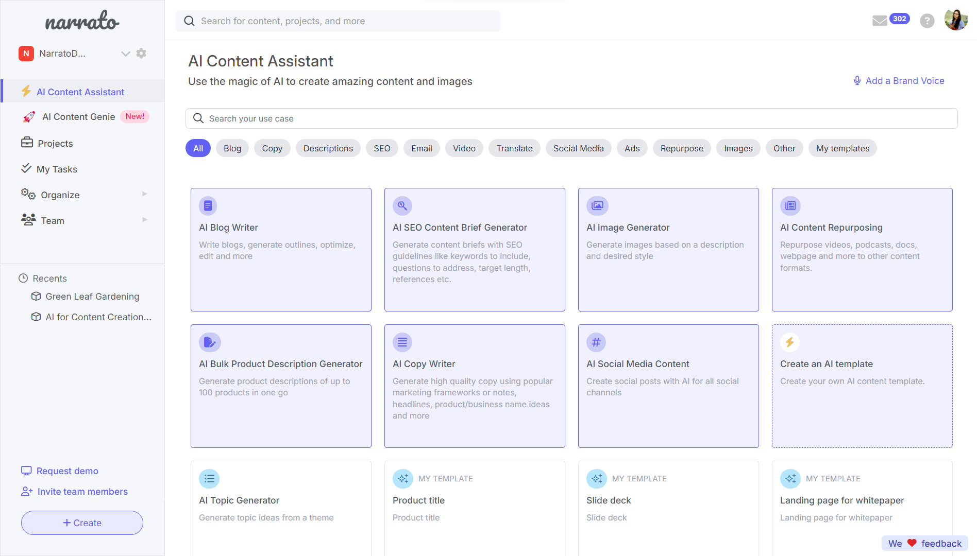
Task: Click the + Create button
Action: coord(82,523)
